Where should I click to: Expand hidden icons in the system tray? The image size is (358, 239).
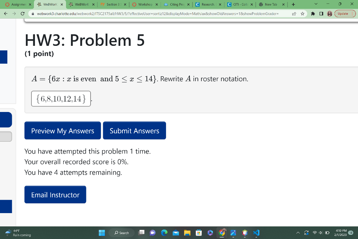(x=298, y=232)
